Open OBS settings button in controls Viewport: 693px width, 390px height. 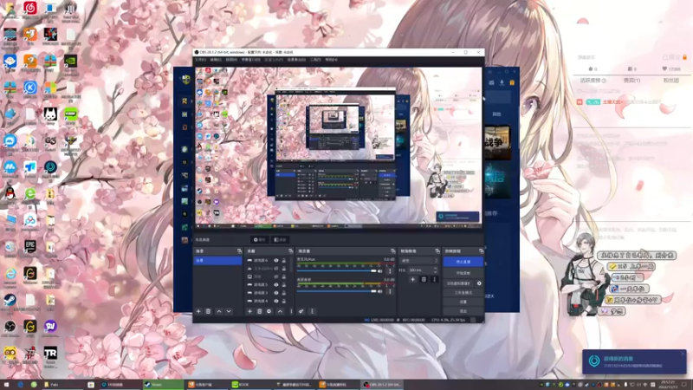click(x=463, y=302)
